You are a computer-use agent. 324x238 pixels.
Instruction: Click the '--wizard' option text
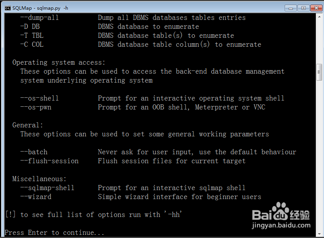point(36,197)
